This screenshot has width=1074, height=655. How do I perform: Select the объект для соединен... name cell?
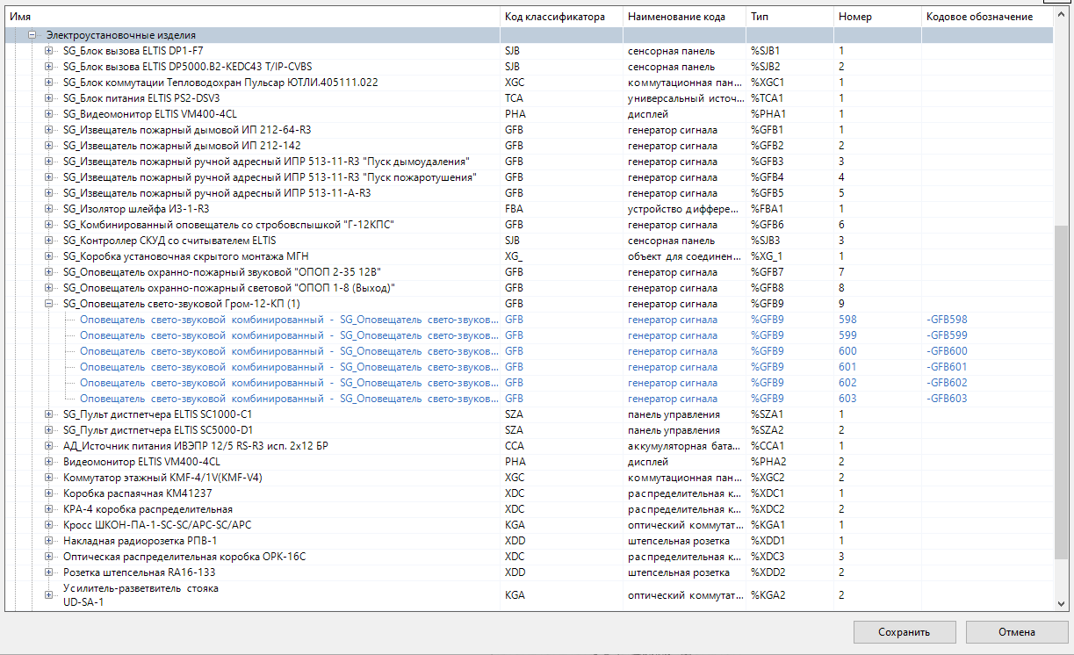pos(684,256)
